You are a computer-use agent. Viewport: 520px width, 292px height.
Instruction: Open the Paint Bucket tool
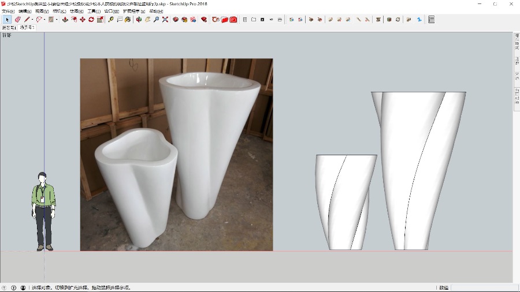pyautogui.click(x=128, y=20)
